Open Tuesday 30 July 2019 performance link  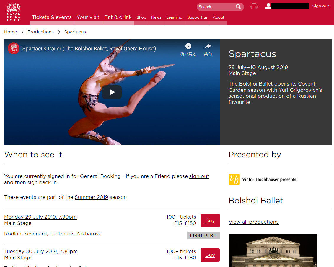pyautogui.click(x=41, y=251)
